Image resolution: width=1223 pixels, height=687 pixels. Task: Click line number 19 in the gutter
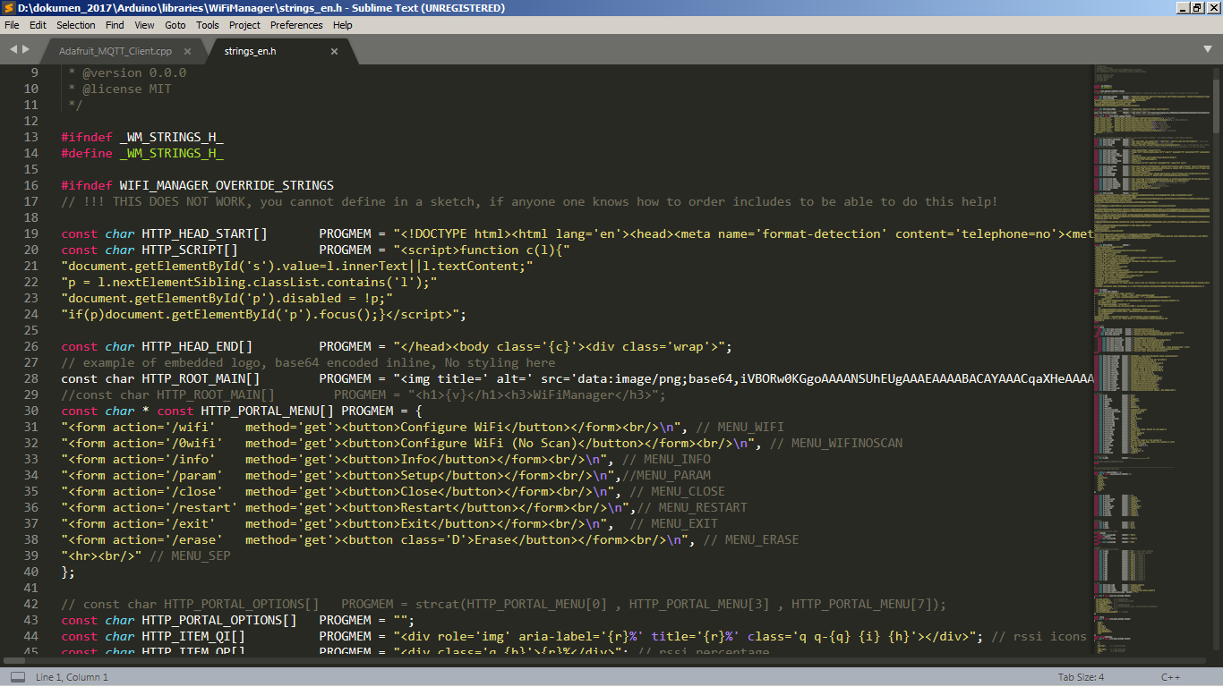tap(31, 233)
